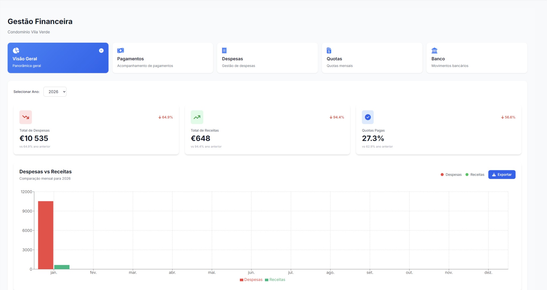The width and height of the screenshot is (547, 290).
Task: Click the blue checkmark icon on Quotas Pagas card
Action: point(368,117)
